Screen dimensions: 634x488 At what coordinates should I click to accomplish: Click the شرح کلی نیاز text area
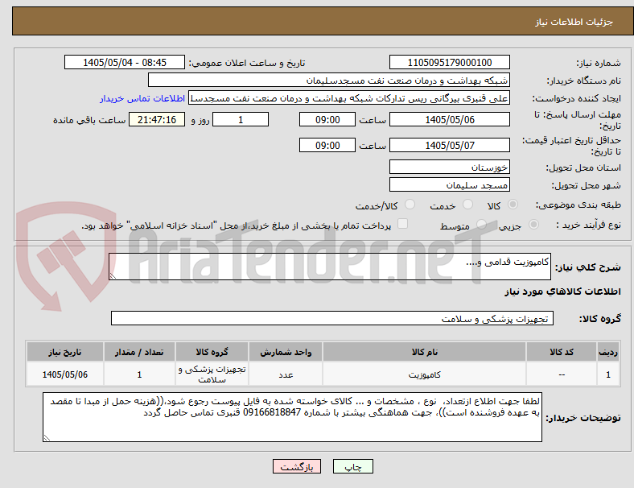tap(330, 267)
